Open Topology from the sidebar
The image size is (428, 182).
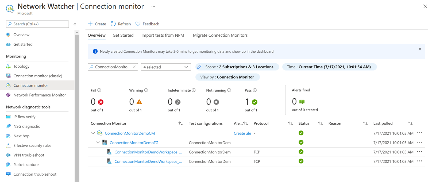pyautogui.click(x=21, y=66)
